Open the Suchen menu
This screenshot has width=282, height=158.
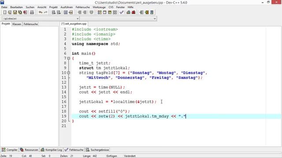tap(30, 7)
